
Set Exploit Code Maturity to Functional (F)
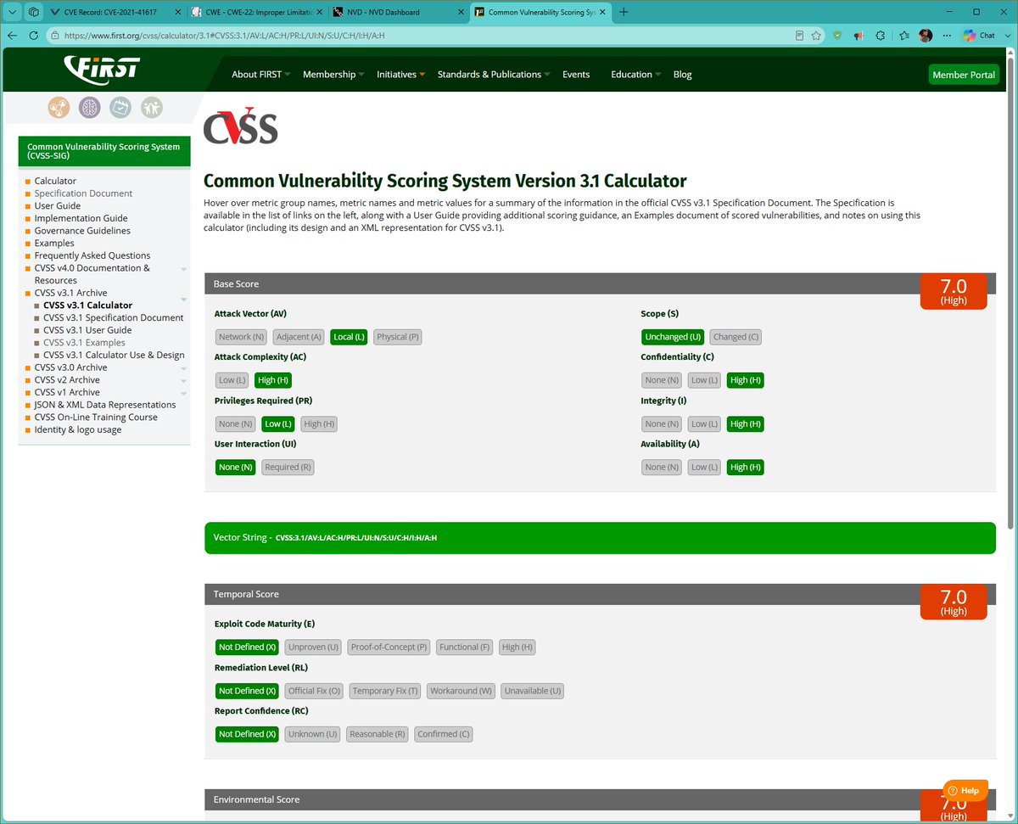(465, 647)
